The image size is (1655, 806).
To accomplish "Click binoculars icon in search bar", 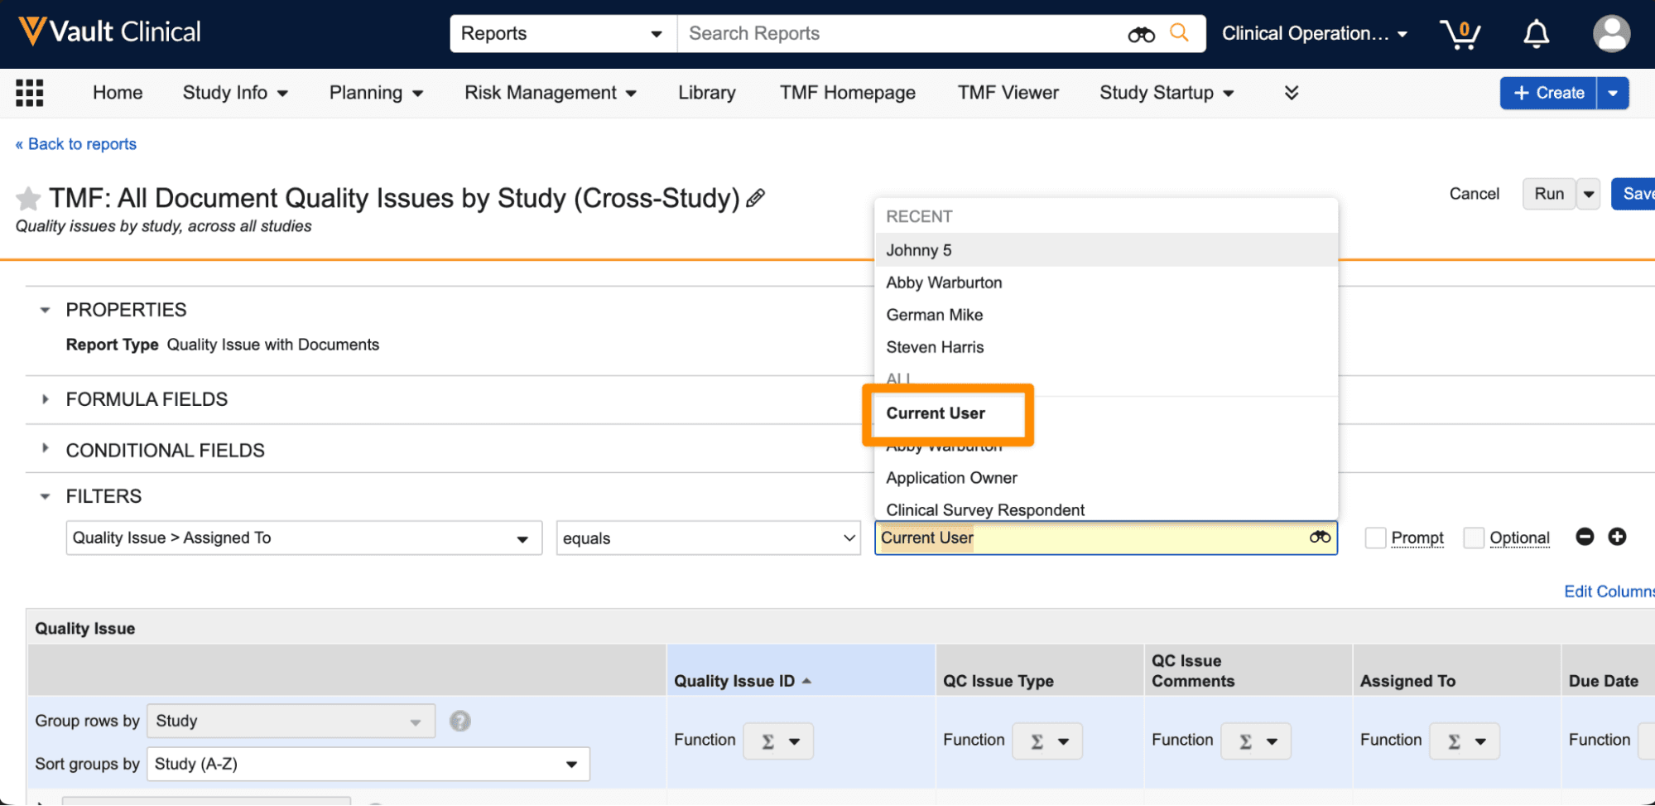I will tap(1141, 34).
